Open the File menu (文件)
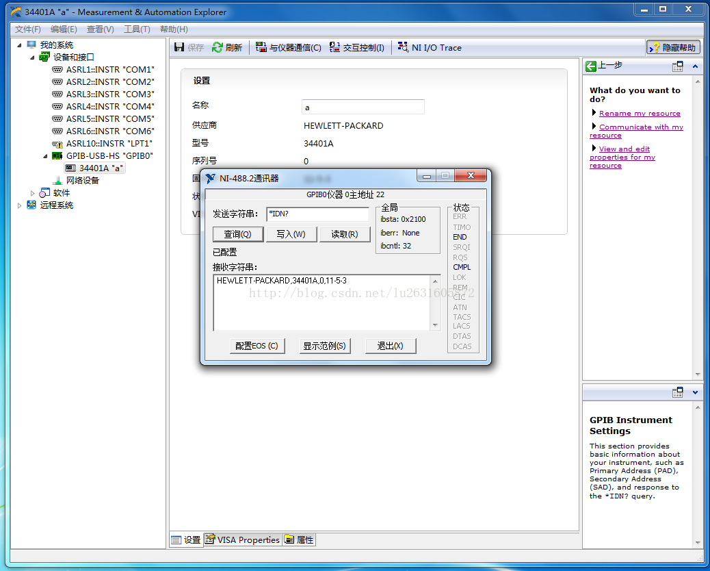Image resolution: width=710 pixels, height=571 pixels. (x=27, y=29)
